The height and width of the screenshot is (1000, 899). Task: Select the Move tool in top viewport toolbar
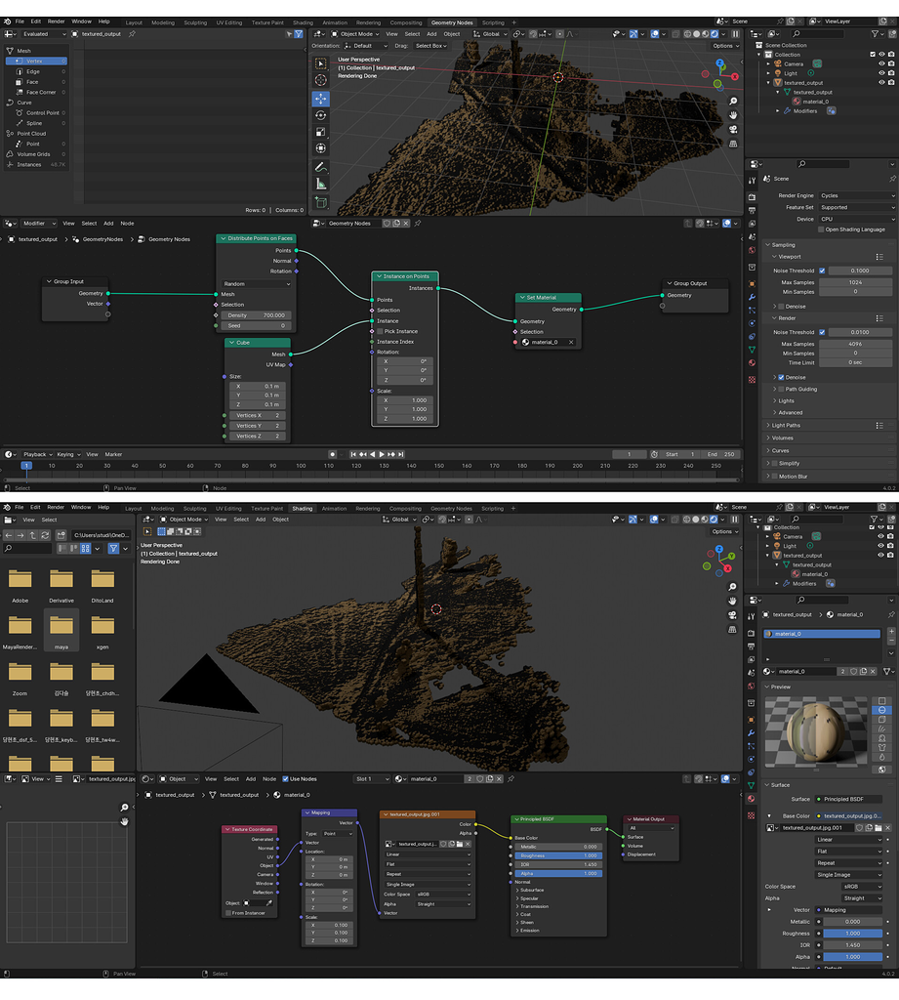click(321, 99)
